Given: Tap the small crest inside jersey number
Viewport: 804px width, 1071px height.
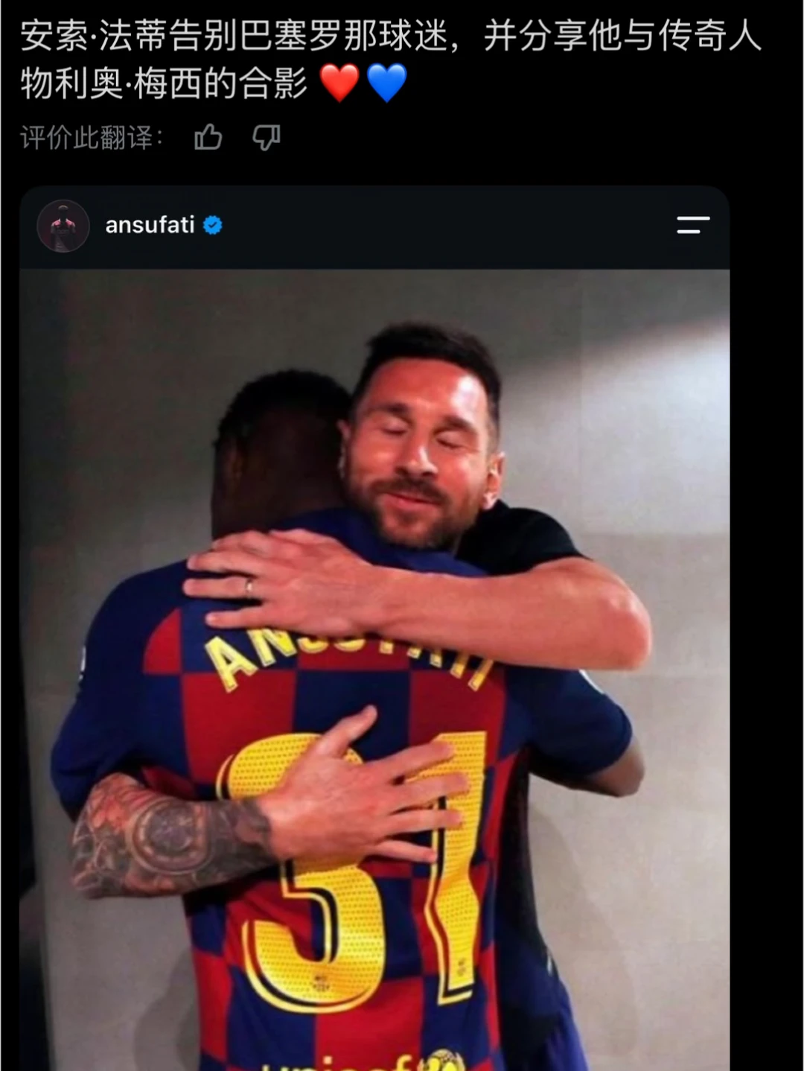Looking at the screenshot, I should point(322,983).
